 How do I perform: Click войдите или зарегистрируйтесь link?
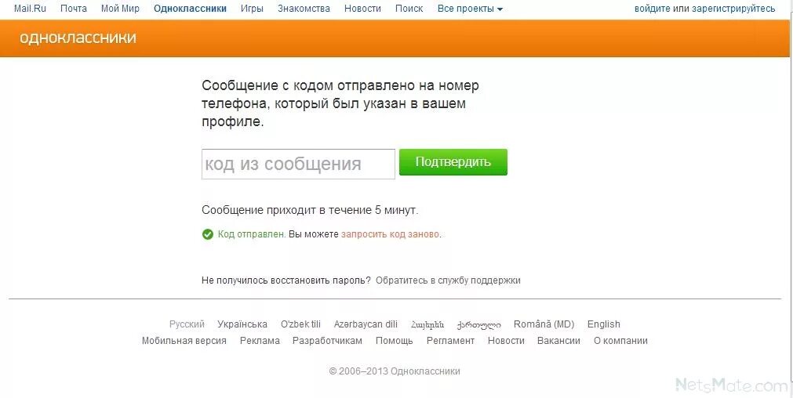click(704, 9)
